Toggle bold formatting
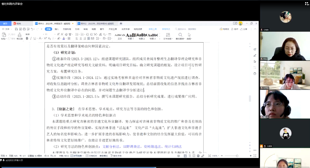 point(27,38)
